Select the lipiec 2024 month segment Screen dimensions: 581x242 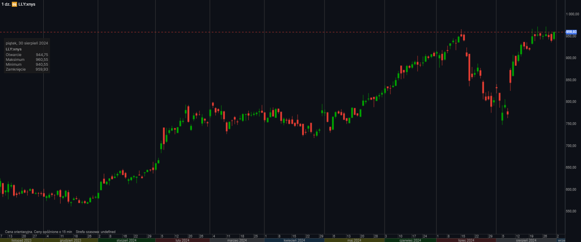coord(466,240)
